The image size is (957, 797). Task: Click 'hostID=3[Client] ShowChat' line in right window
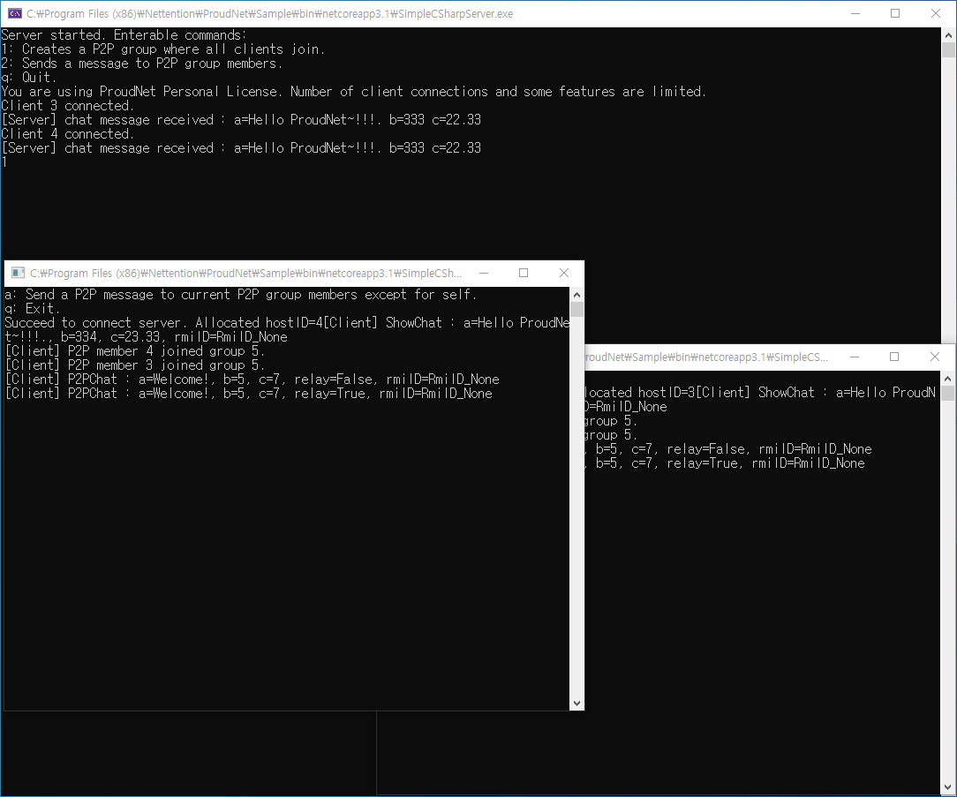[x=760, y=392]
